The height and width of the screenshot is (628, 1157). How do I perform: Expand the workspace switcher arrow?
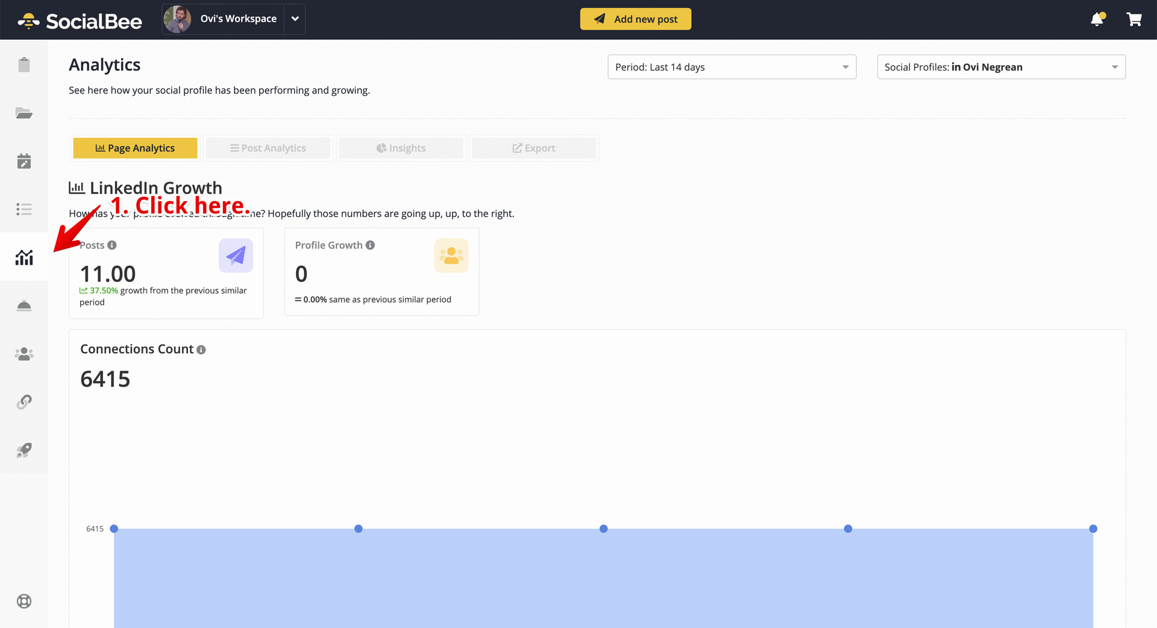pos(295,19)
